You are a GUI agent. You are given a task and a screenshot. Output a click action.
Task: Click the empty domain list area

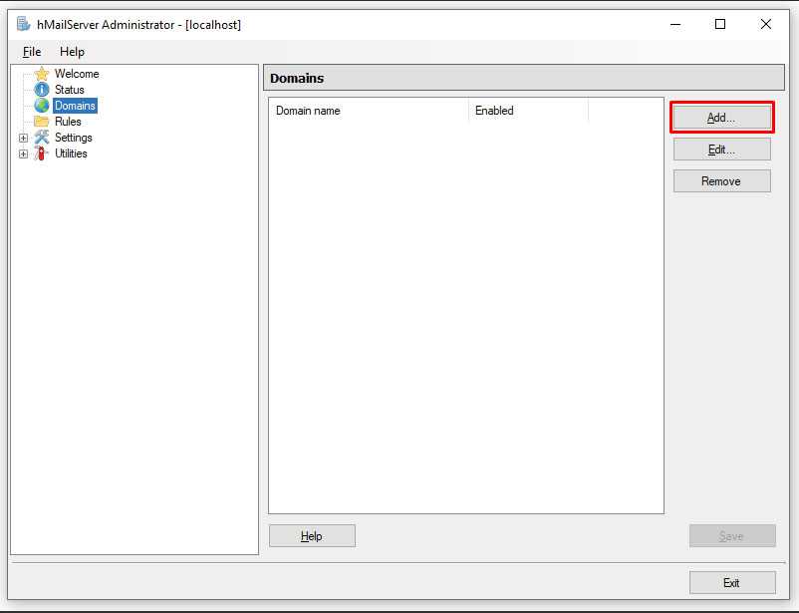(465, 319)
